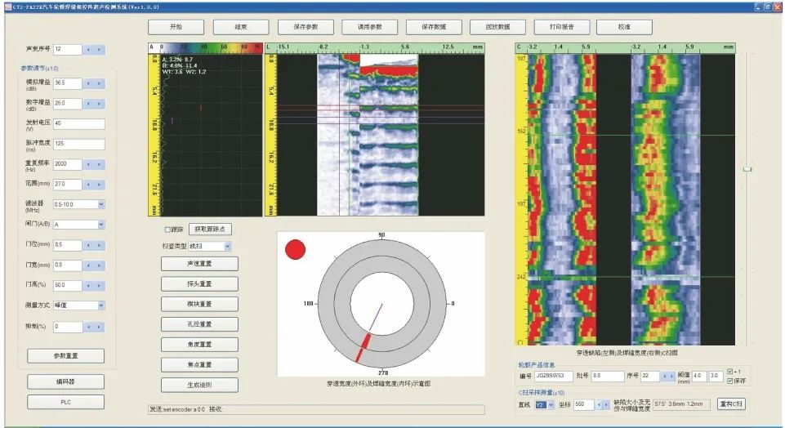Increase 门宽(mm) gate width with right arrow
Image resolution: width=785 pixels, height=428 pixels.
pyautogui.click(x=99, y=265)
